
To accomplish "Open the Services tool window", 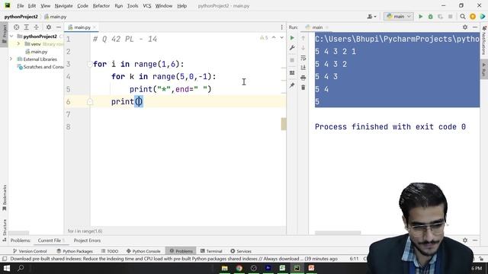I will pos(241,251).
